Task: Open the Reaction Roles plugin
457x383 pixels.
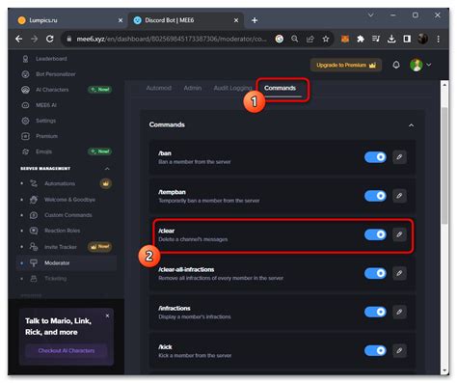Action: [63, 231]
